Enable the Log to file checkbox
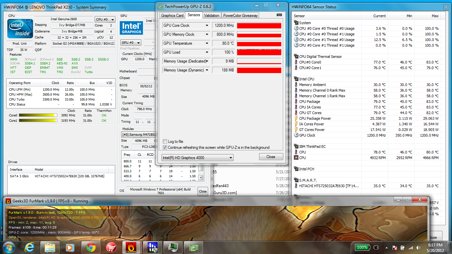452x254 pixels. tap(165, 142)
